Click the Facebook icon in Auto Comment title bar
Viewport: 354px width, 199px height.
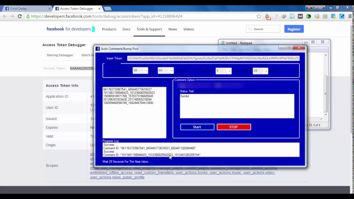[x=98, y=49]
